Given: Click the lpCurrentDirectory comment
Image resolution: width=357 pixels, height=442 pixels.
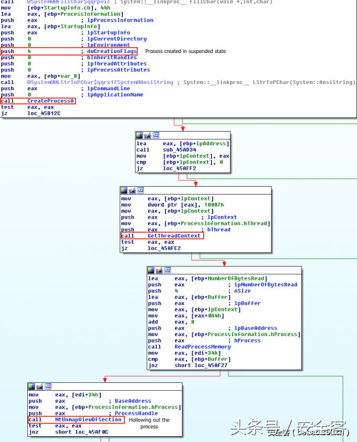Looking at the screenshot, I should [x=117, y=39].
